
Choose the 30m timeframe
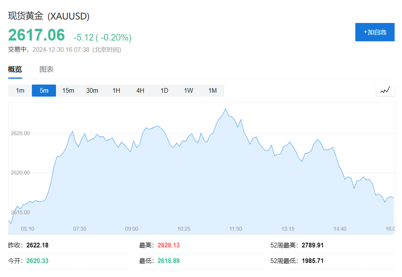point(92,90)
